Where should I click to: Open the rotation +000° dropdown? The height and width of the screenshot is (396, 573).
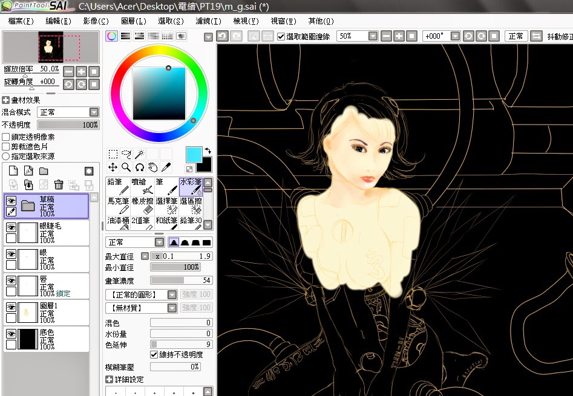[455, 36]
